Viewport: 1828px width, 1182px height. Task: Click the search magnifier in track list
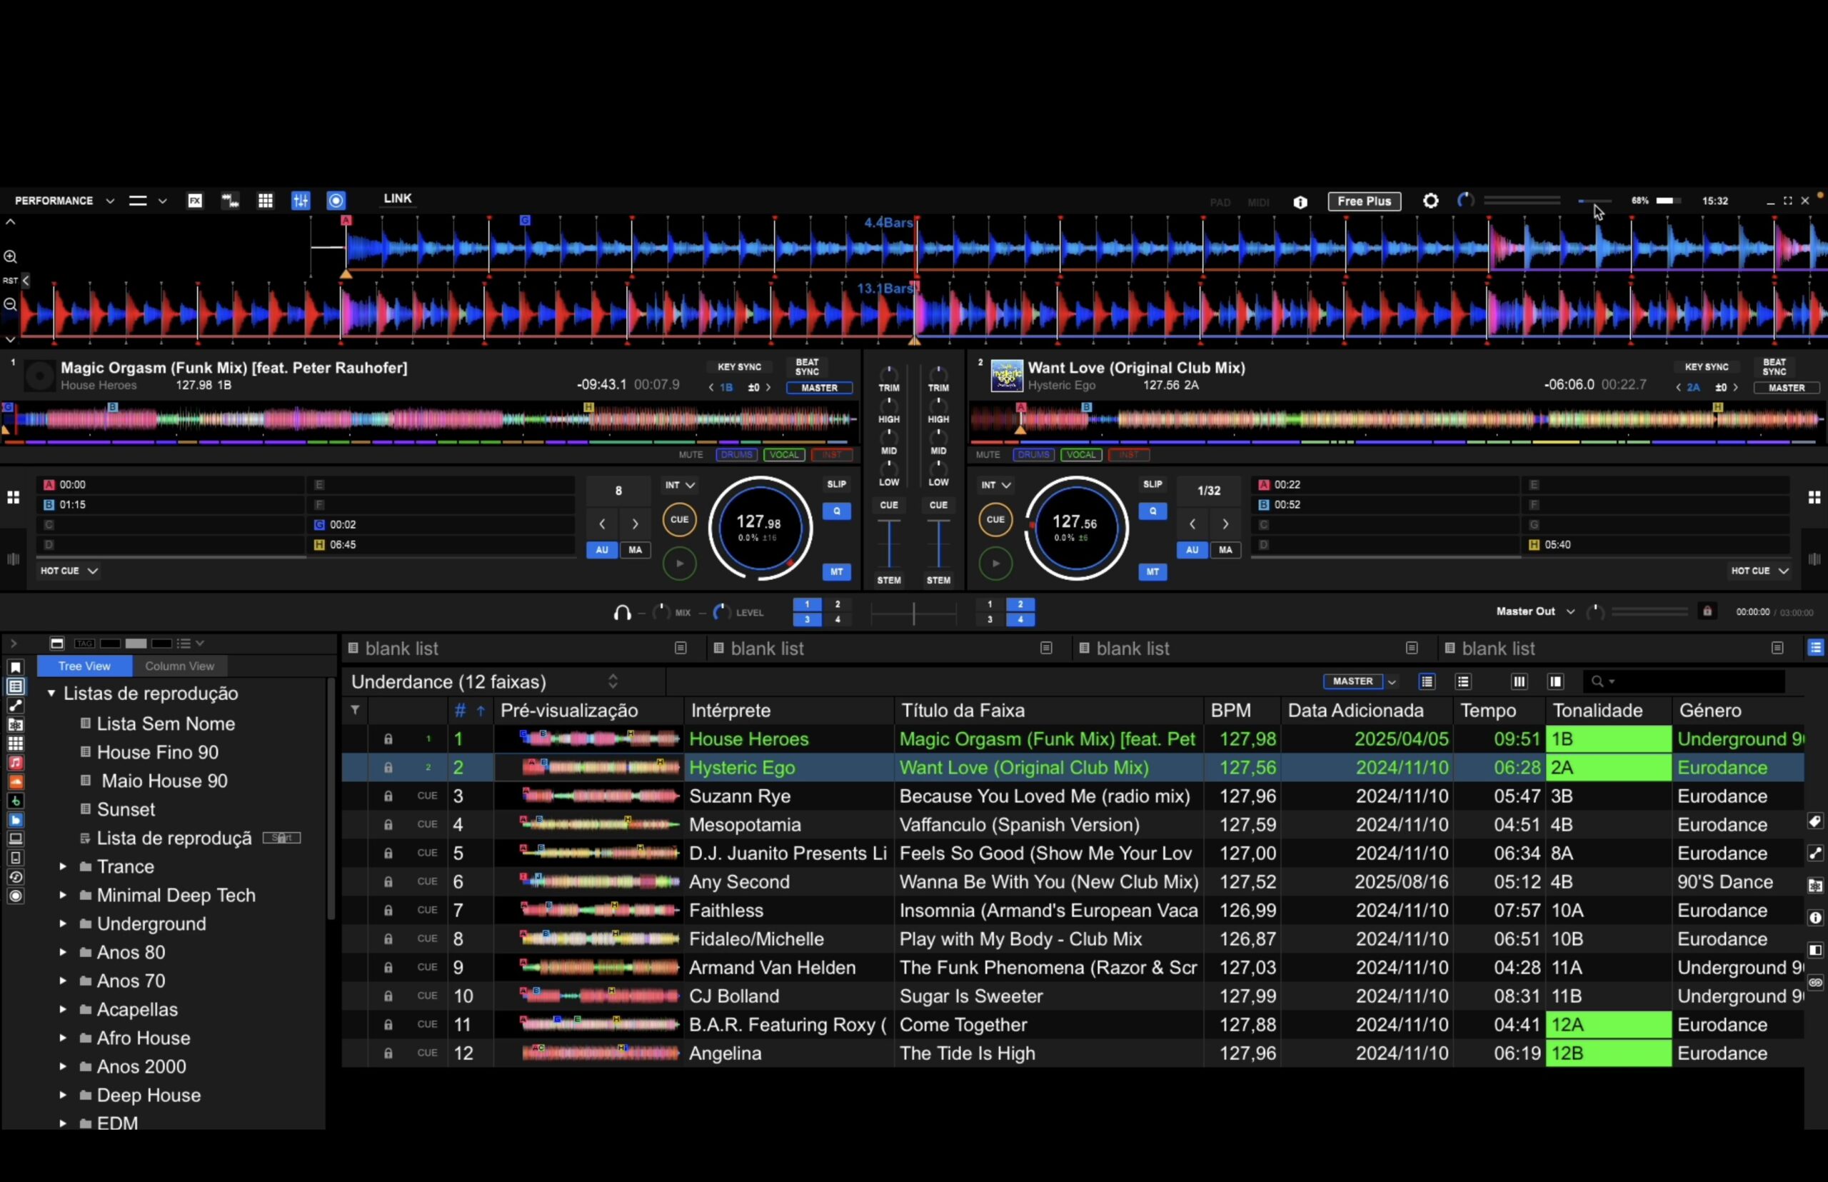pos(1598,681)
